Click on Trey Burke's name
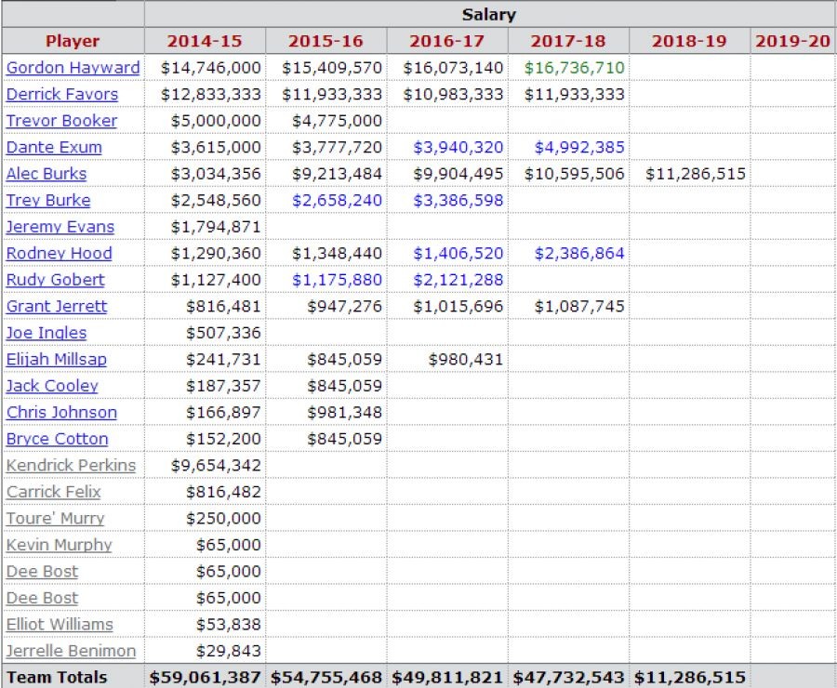837x688 pixels. pyautogui.click(x=48, y=200)
